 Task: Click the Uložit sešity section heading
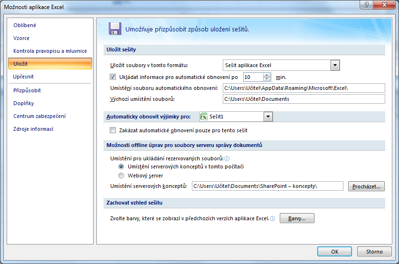121,49
